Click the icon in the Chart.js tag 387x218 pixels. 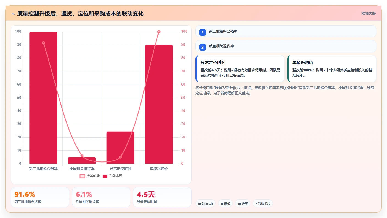tap(200, 204)
